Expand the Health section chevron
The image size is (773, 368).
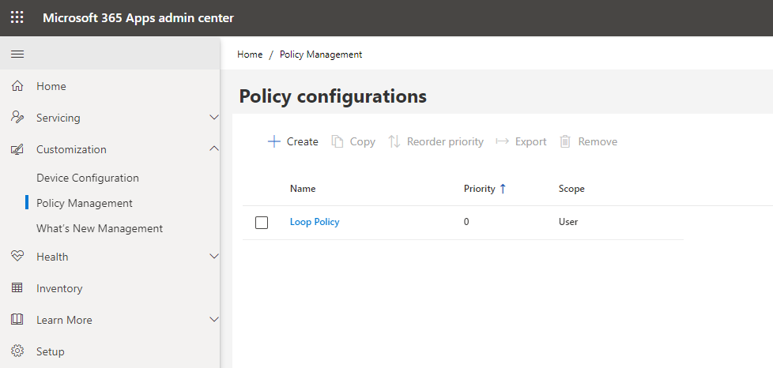[214, 256]
